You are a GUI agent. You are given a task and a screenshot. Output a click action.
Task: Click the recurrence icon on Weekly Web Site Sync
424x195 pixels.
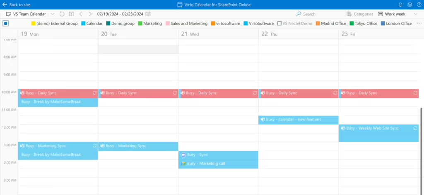click(x=415, y=128)
